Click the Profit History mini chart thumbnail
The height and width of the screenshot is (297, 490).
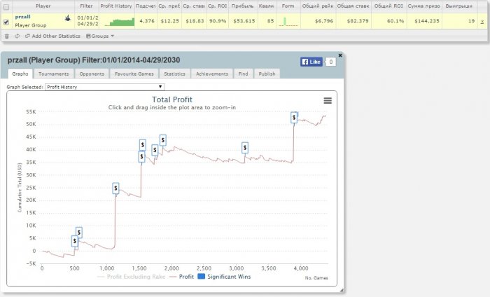120,22
